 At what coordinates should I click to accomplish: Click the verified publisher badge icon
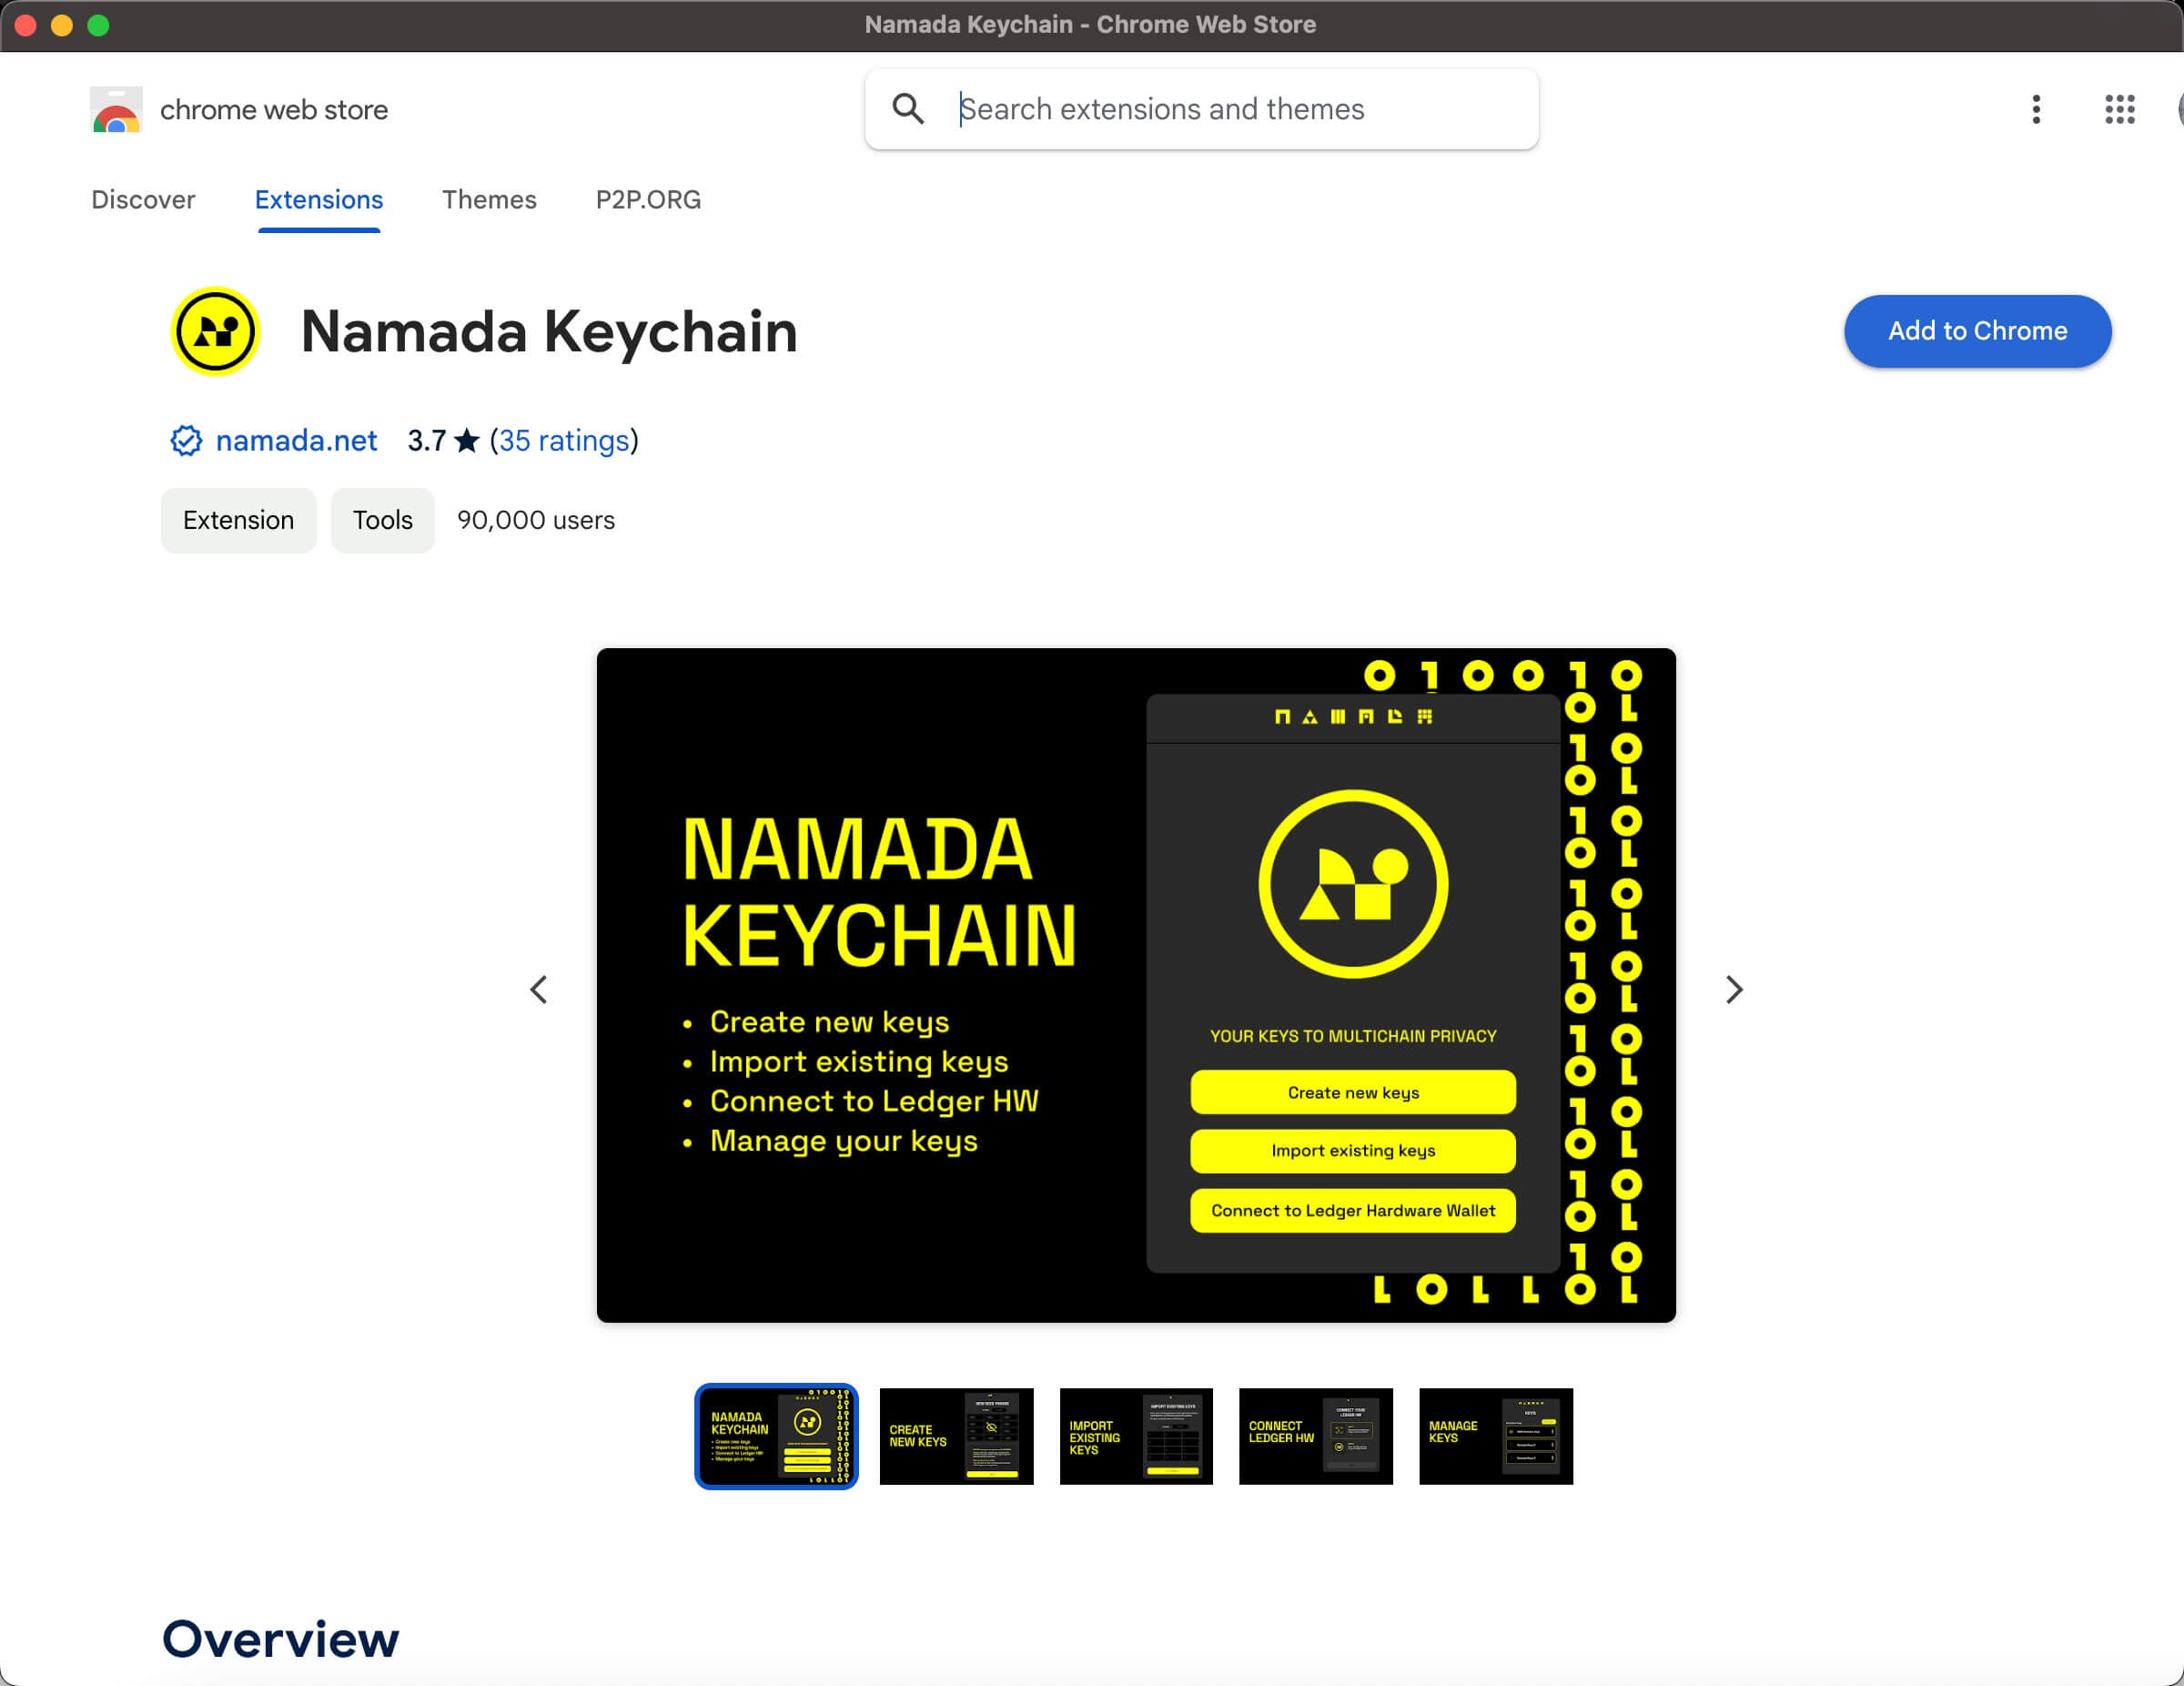pos(186,441)
